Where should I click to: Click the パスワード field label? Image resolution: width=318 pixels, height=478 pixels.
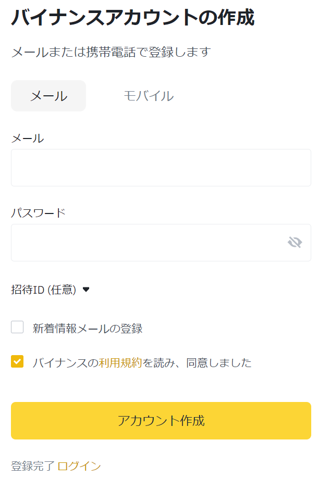(x=39, y=213)
